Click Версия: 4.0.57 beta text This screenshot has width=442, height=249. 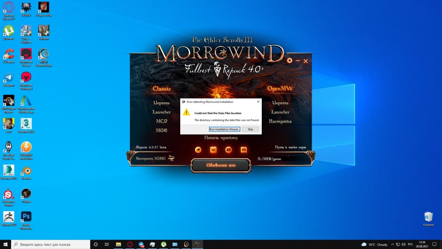click(151, 147)
